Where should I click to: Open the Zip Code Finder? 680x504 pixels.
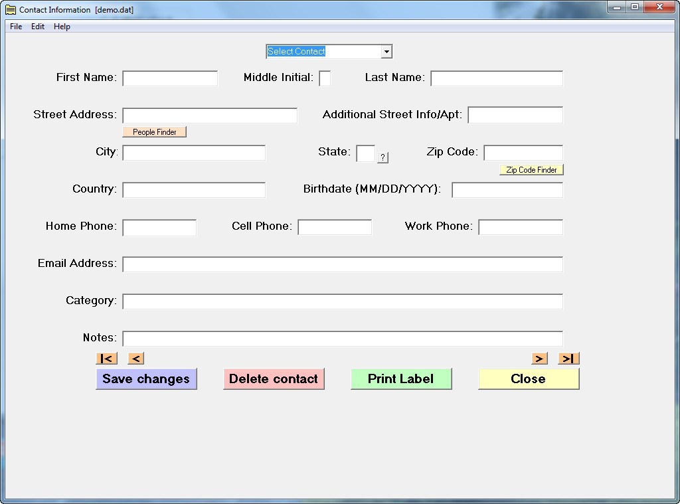point(531,169)
